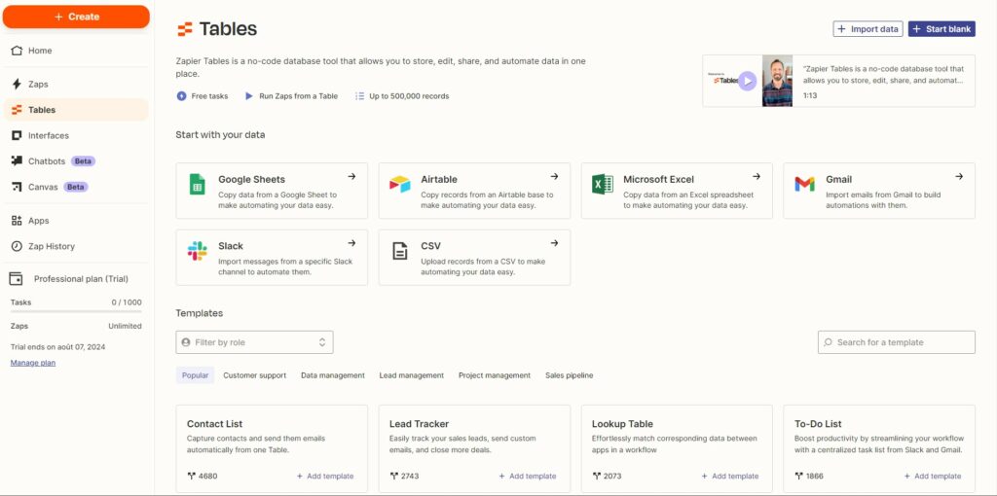Select the Google Sheets icon card
The width and height of the screenshot is (997, 496).
pos(197,184)
